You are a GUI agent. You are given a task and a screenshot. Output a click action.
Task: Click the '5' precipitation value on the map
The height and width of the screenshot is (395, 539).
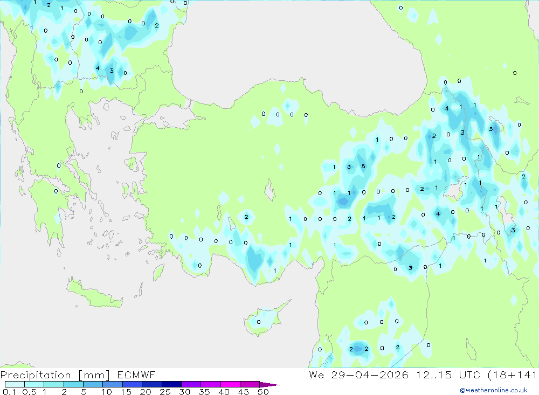pos(363,167)
